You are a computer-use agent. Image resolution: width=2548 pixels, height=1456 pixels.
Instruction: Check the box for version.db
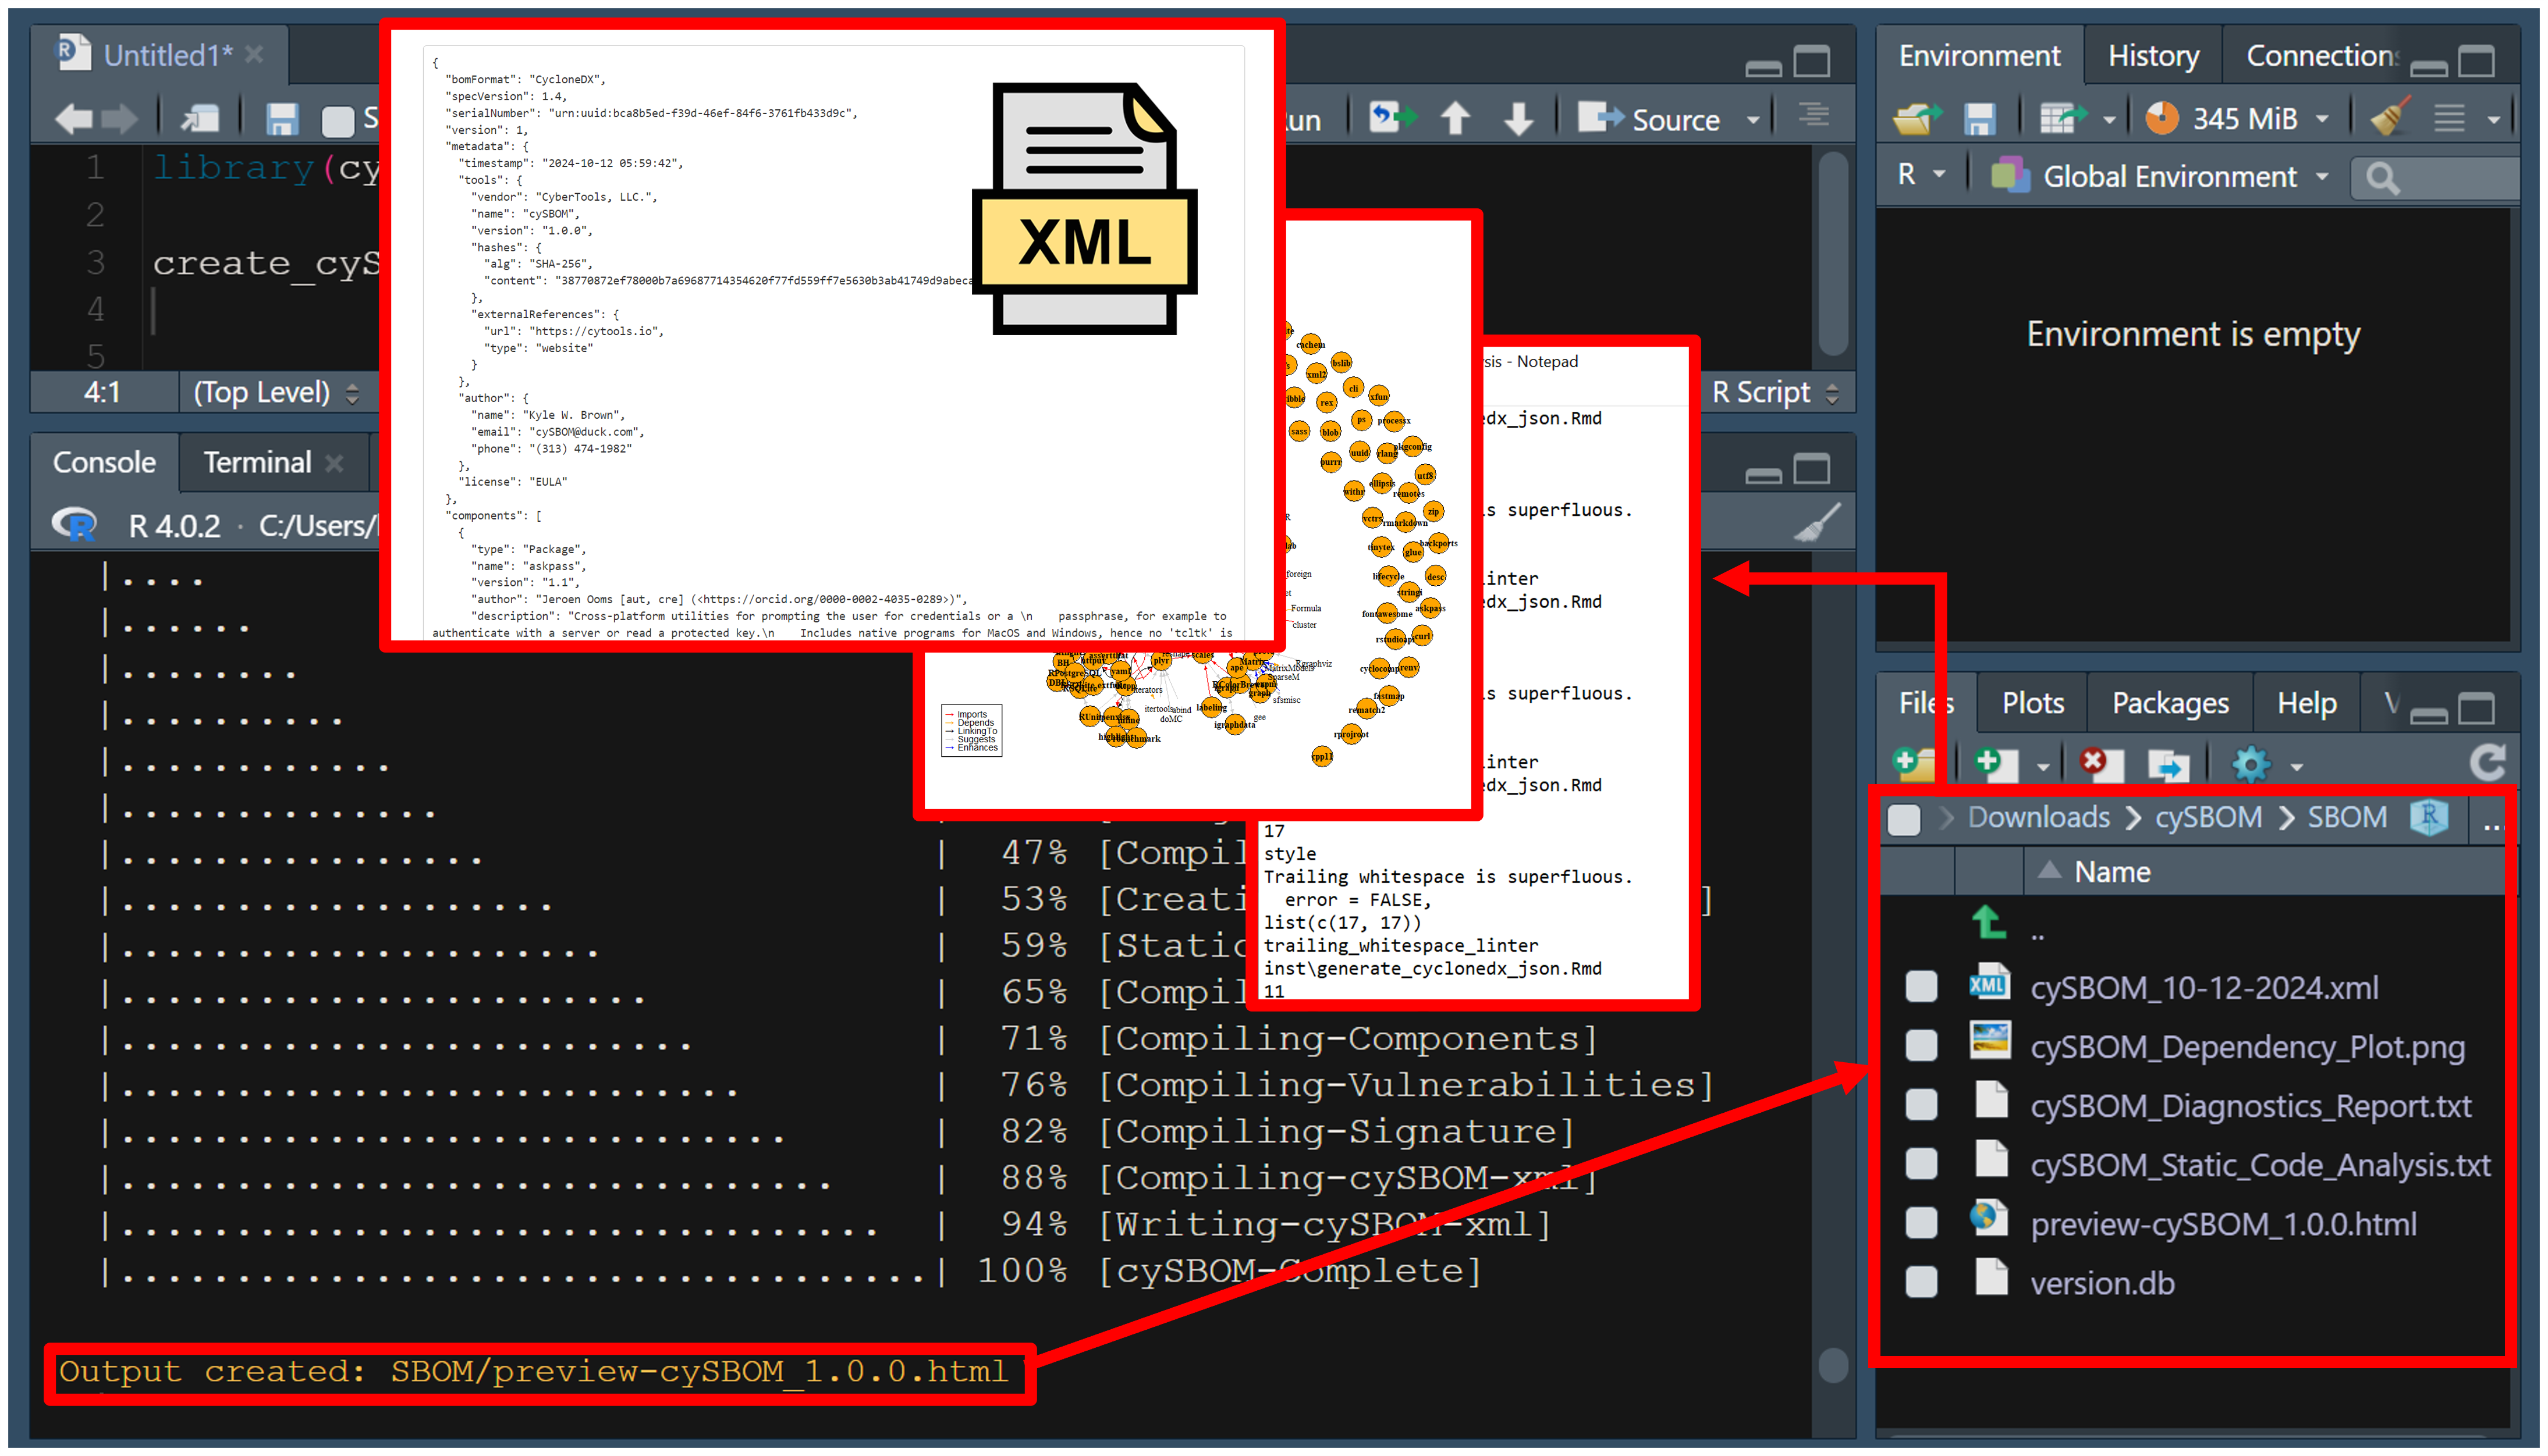1921,1281
